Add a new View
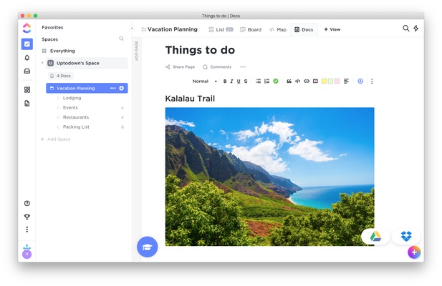This screenshot has height=286, width=442. click(332, 29)
